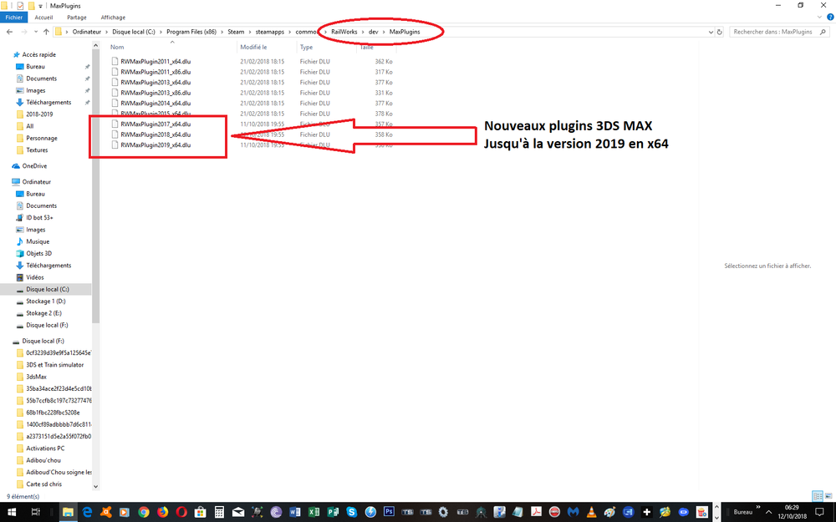Launch Photoshop from the taskbar

pos(389,513)
